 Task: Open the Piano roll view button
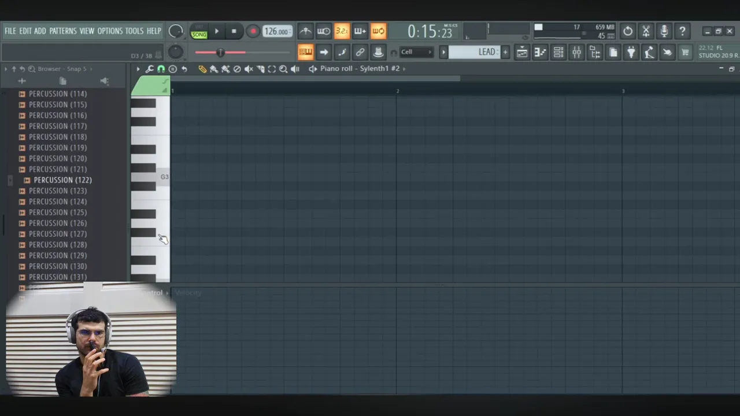coord(540,52)
